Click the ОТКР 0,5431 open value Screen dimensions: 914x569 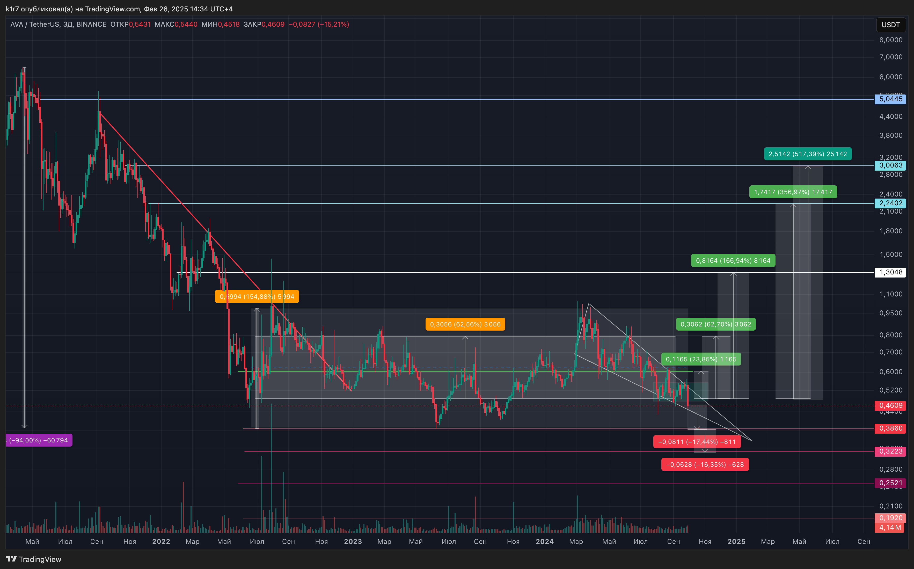click(x=130, y=24)
